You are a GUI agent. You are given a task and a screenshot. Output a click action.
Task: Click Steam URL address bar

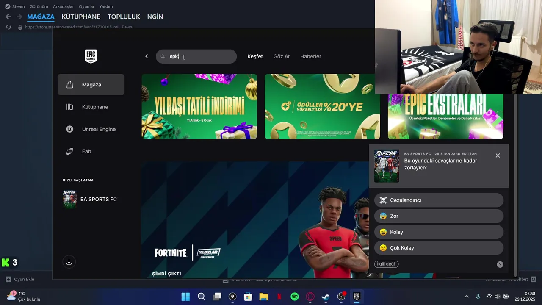79,27
